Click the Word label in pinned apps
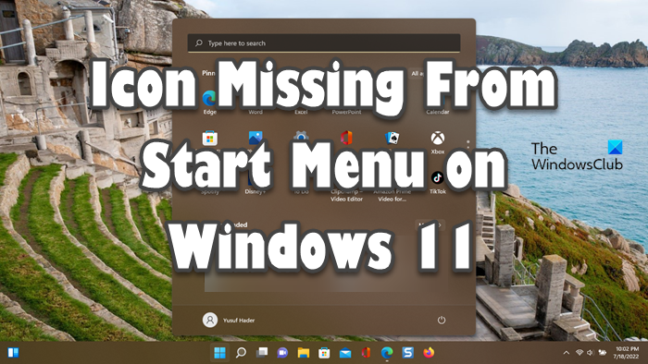The image size is (648, 364). tap(255, 112)
